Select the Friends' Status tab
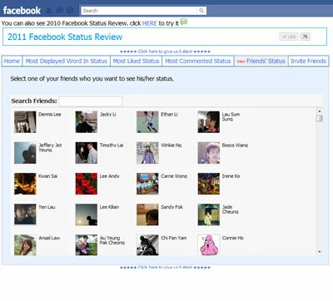The height and width of the screenshot is (301, 333). coord(261,62)
